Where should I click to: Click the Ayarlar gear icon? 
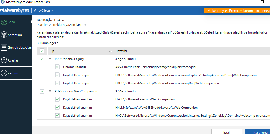[4, 60]
